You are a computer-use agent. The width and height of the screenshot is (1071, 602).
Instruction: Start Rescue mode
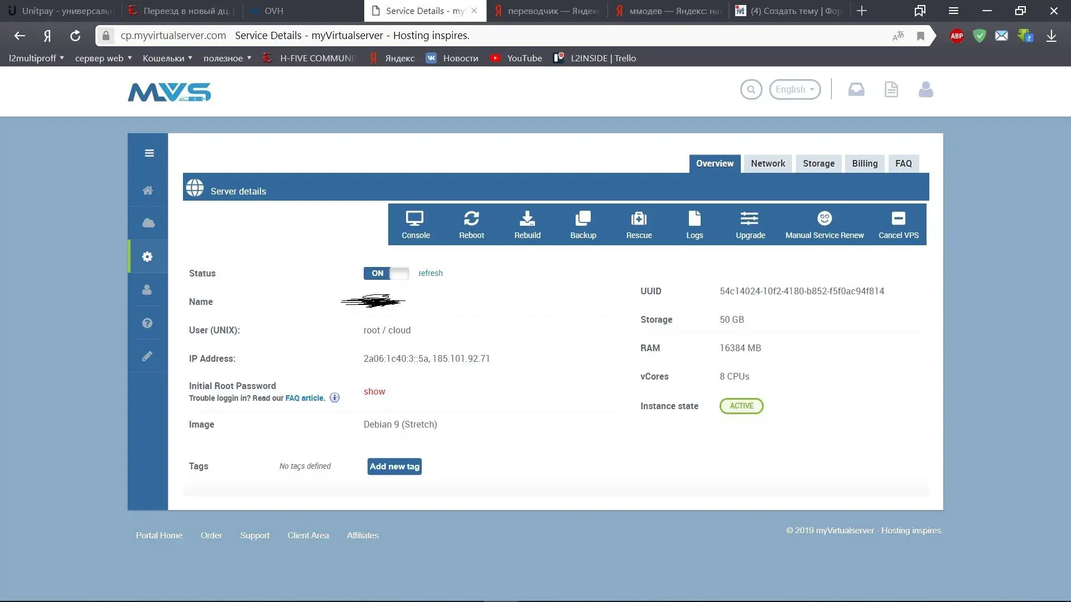coord(639,225)
